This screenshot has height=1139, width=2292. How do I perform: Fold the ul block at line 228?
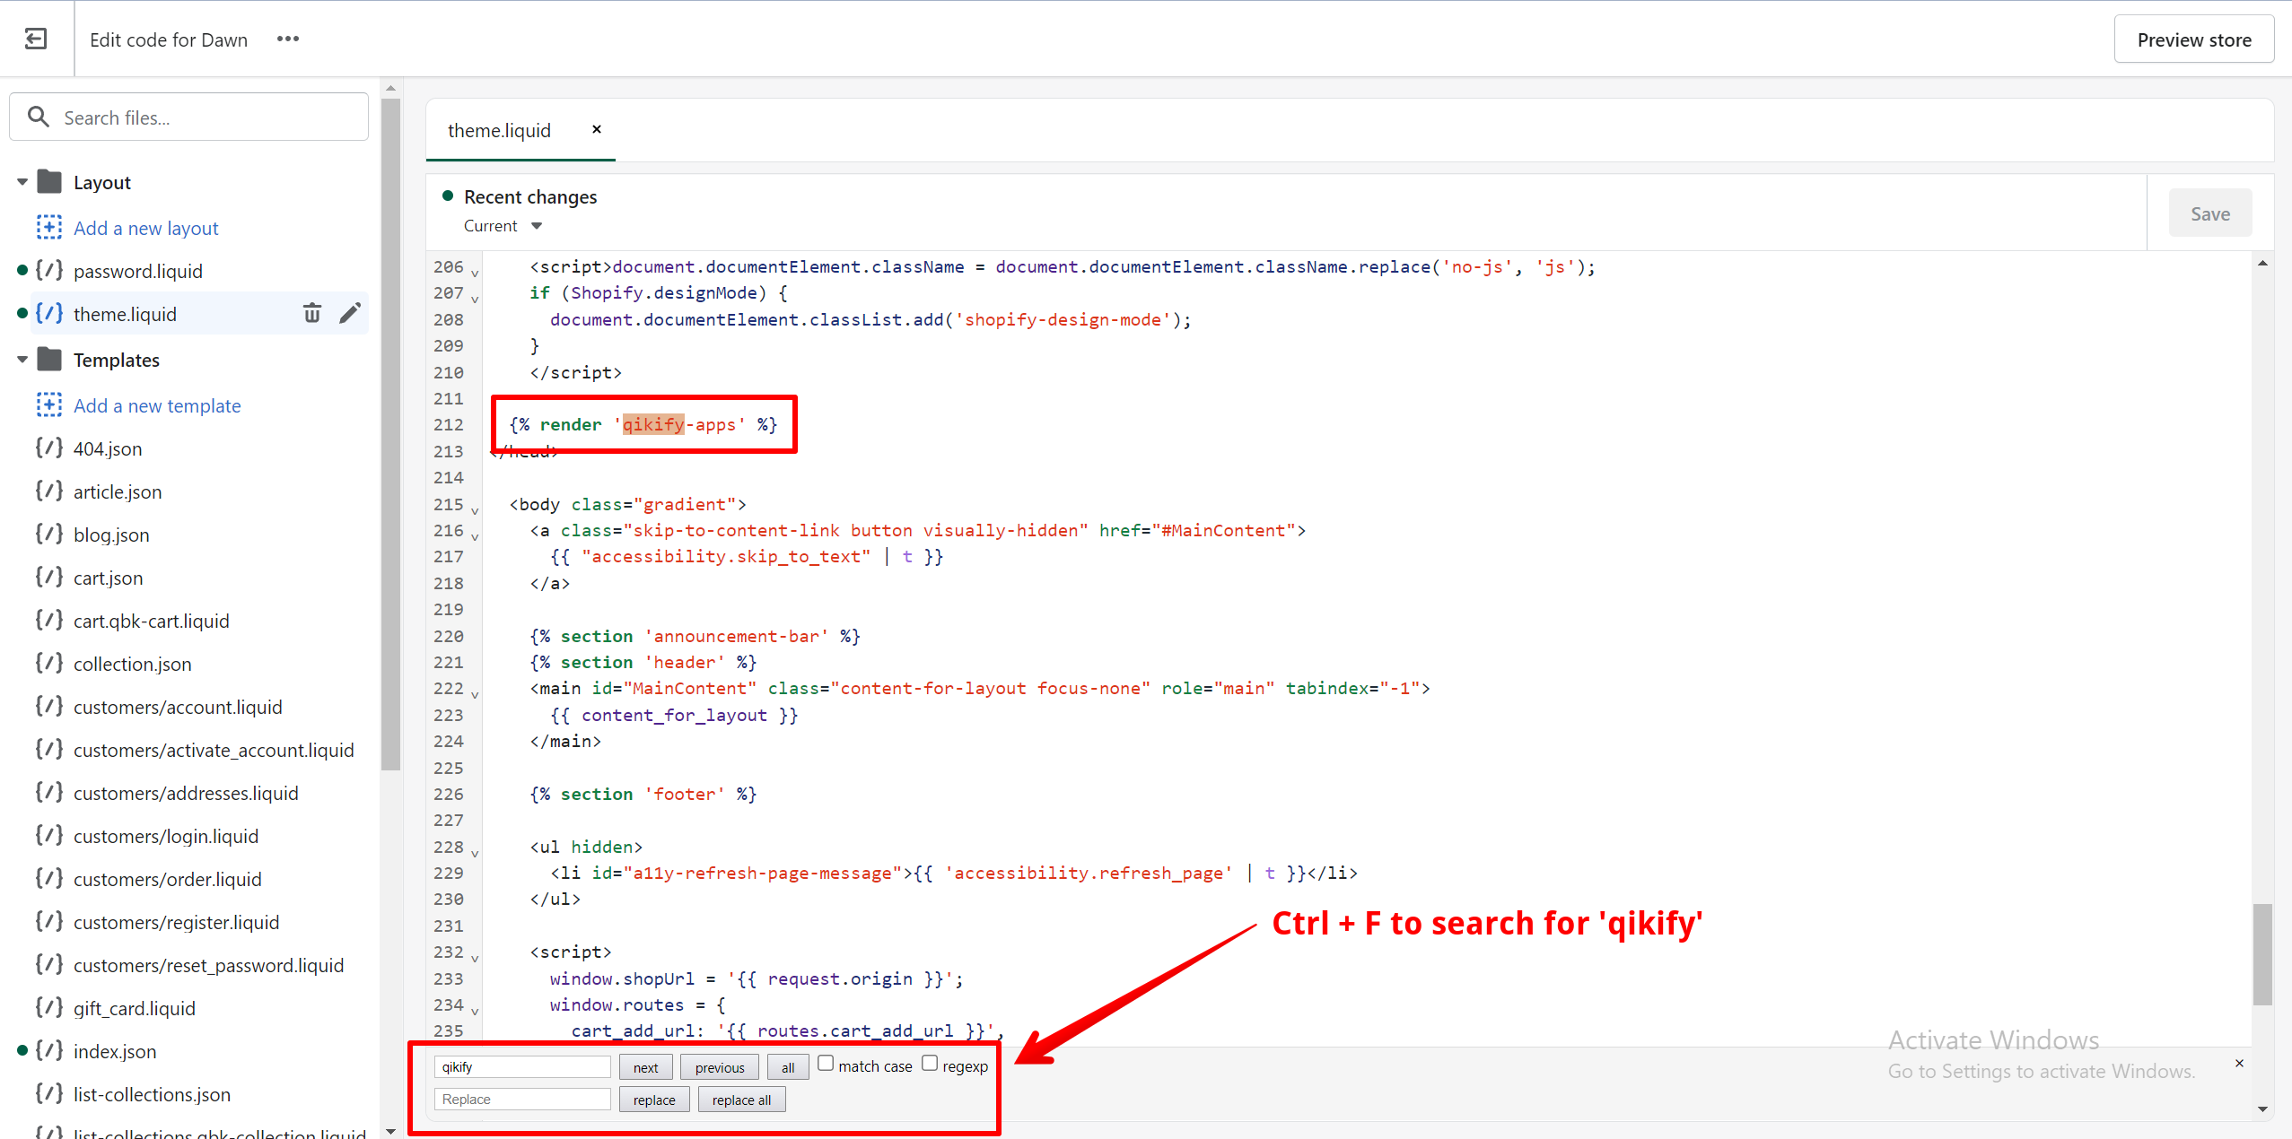tap(475, 853)
